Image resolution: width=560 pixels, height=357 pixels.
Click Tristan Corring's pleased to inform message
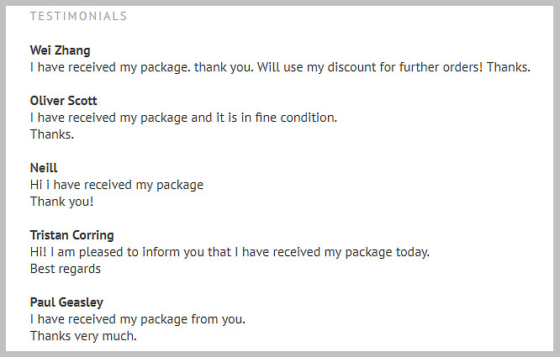[230, 252]
